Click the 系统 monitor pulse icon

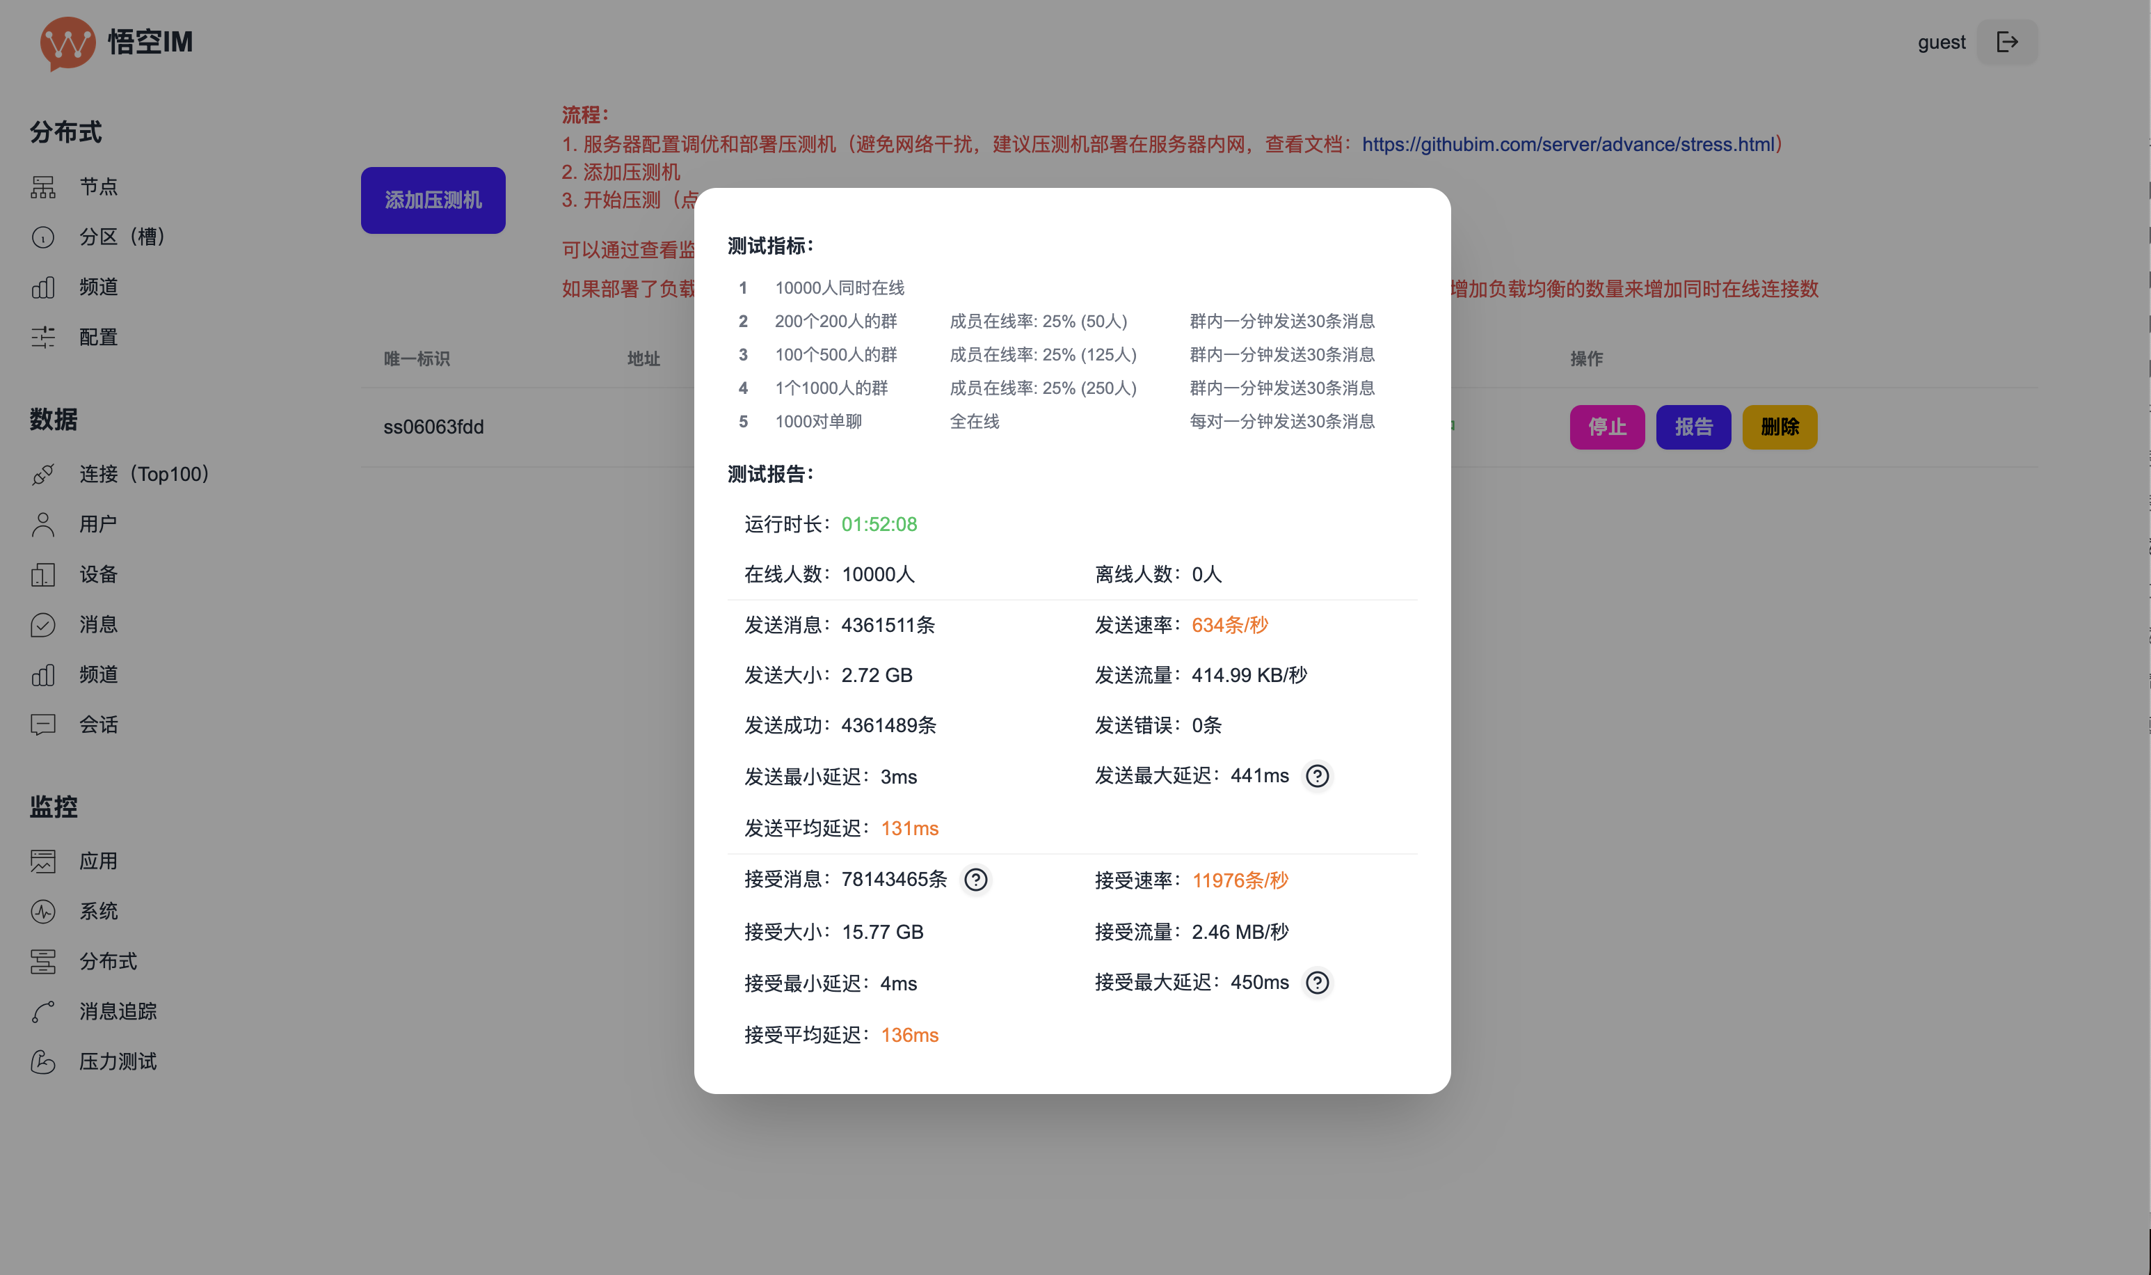coord(43,912)
